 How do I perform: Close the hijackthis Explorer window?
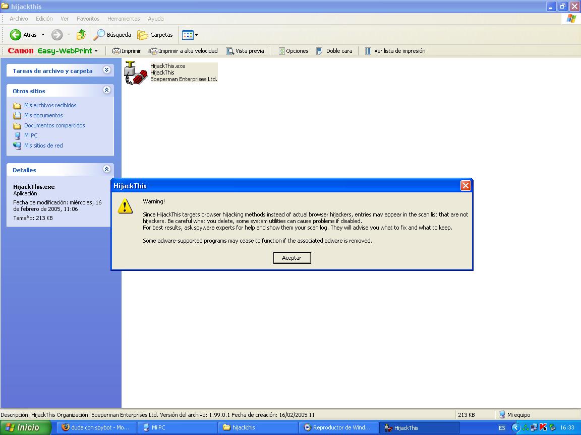point(574,6)
